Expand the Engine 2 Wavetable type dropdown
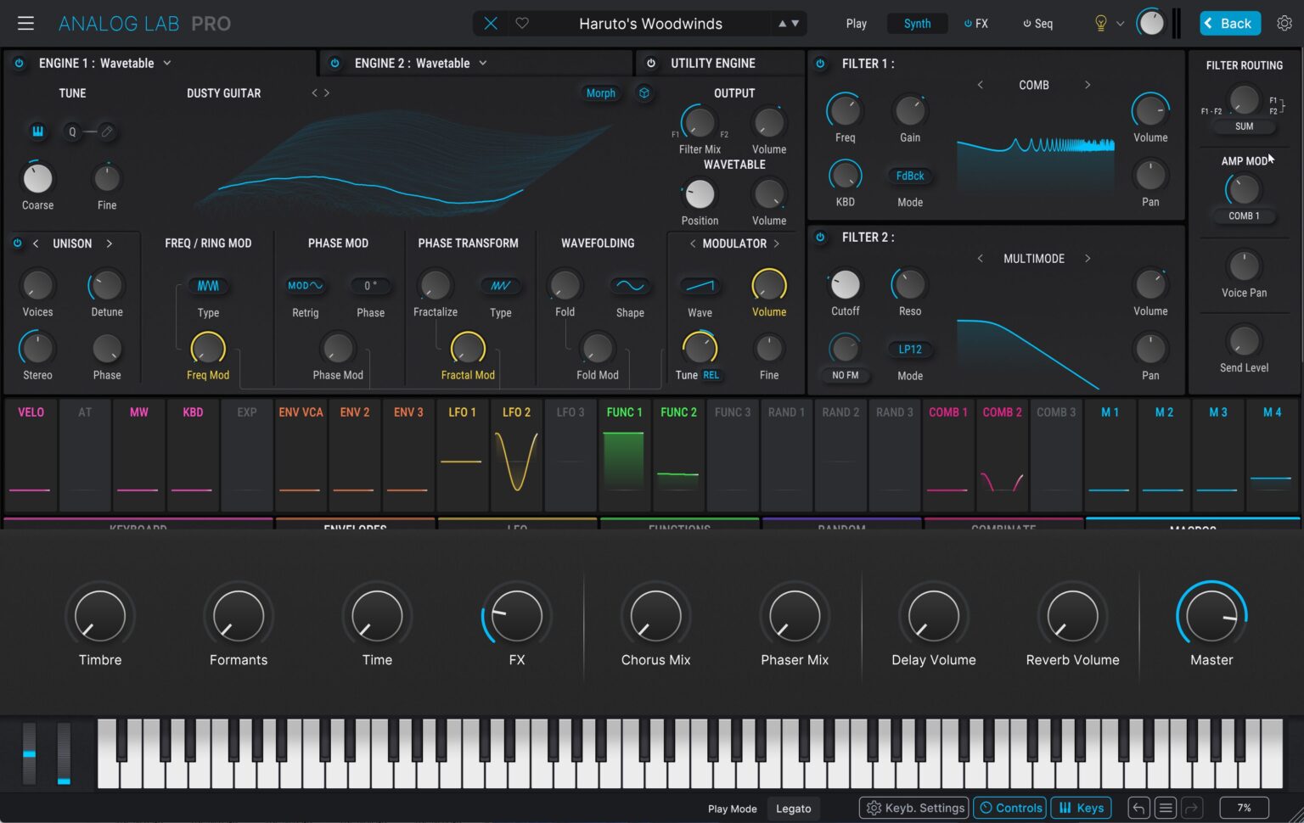1304x823 pixels. [483, 63]
